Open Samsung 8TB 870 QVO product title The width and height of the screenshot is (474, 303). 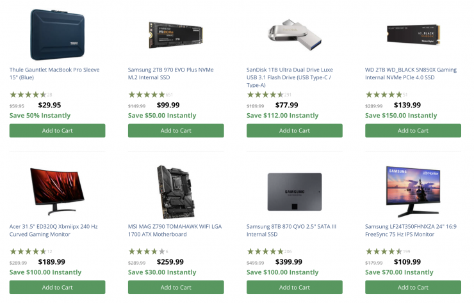[x=290, y=230]
